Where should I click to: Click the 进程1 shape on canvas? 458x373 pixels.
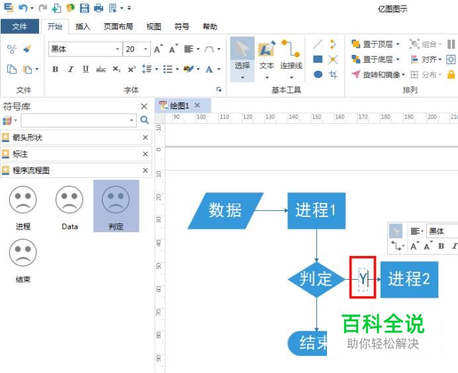(316, 210)
